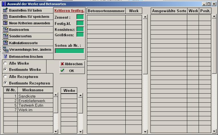Click the Betonsorten löschen icon
Screen dimensions: 218x135
click(5, 56)
